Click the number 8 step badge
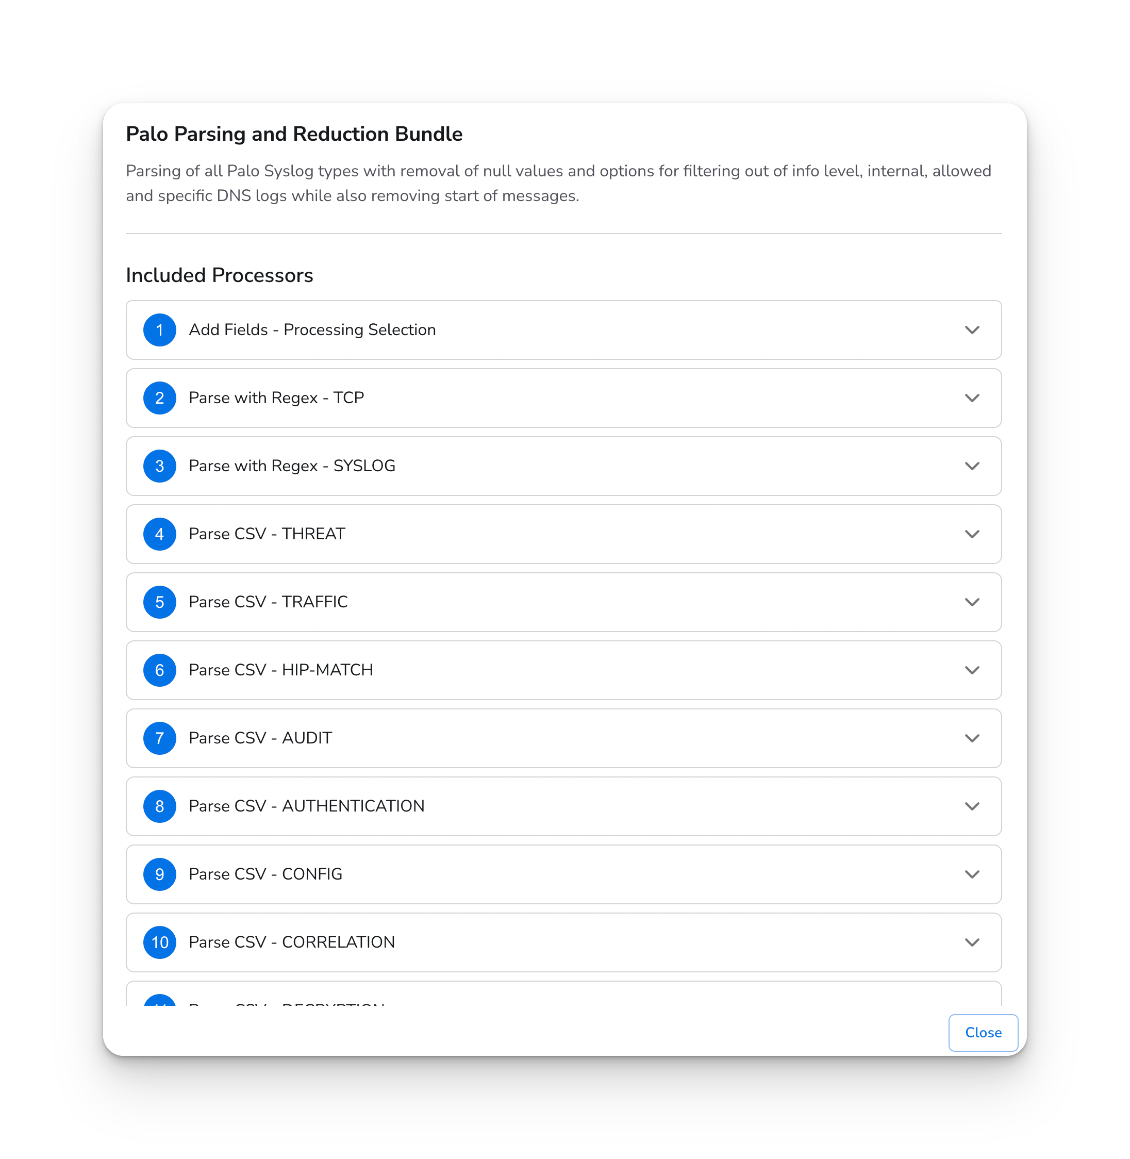This screenshot has height=1159, width=1130. [x=160, y=806]
